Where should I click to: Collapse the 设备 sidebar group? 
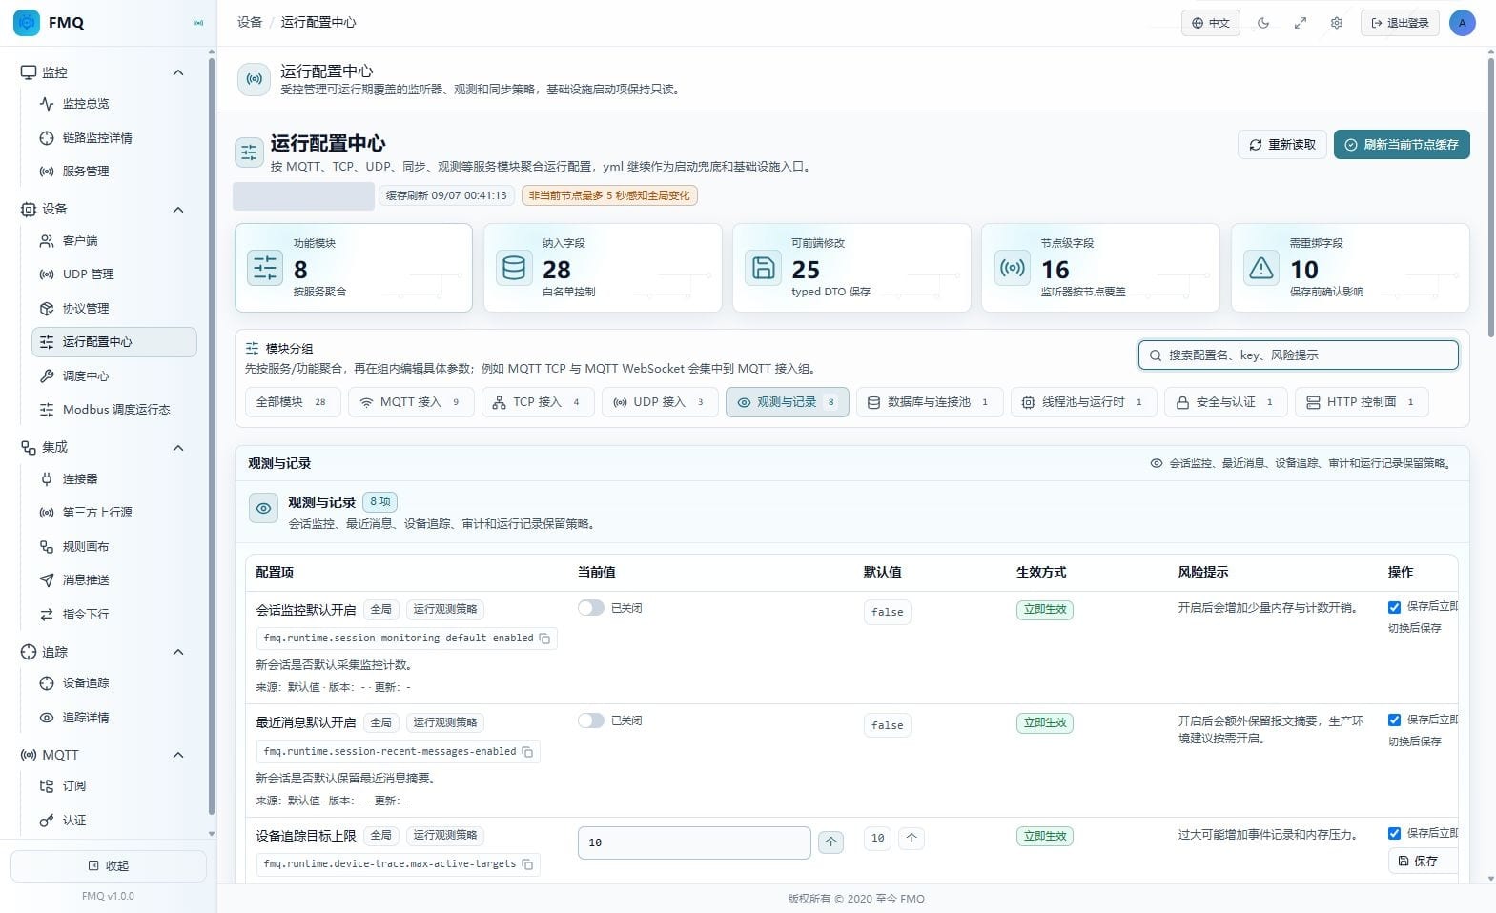tap(178, 210)
